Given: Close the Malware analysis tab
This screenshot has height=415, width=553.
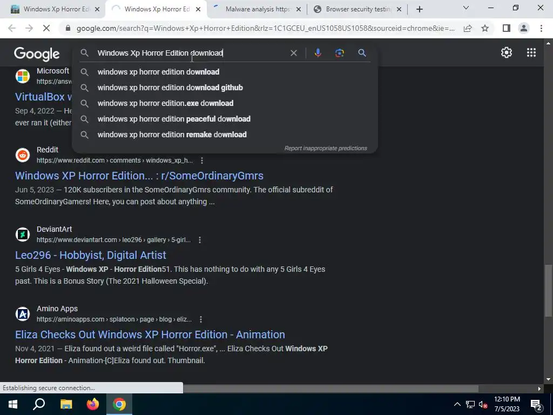Looking at the screenshot, I should pos(298,10).
